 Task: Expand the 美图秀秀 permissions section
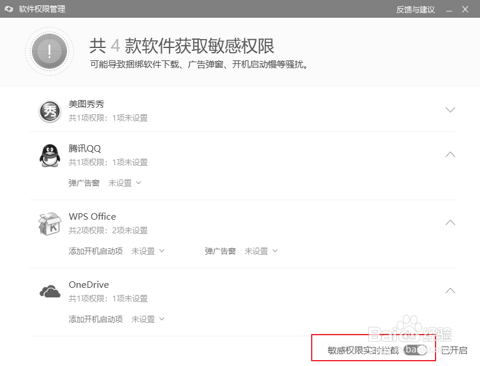(450, 110)
